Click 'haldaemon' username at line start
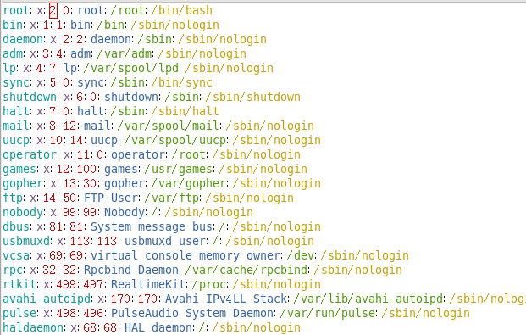This screenshot has width=526, height=335. (33, 327)
